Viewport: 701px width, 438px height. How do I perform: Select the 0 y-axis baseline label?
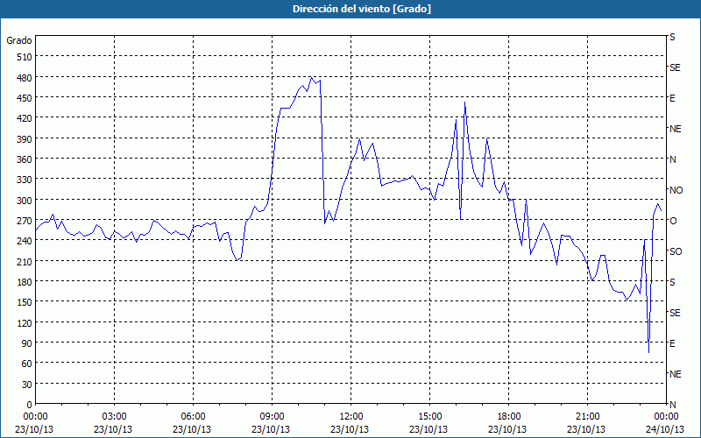tap(30, 405)
